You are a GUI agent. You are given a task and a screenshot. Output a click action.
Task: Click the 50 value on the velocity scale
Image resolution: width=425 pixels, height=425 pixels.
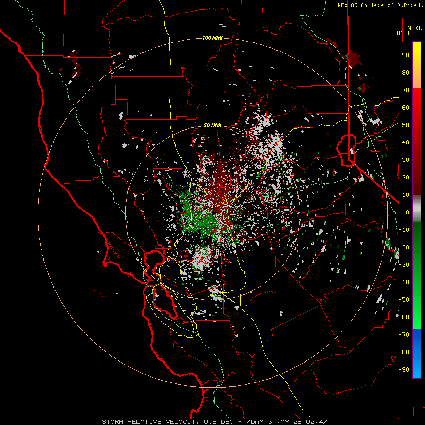(406, 125)
